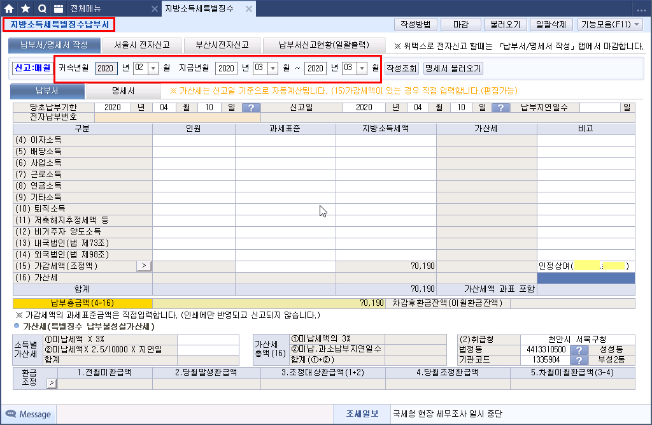Viewport: 652px width, 425px height.
Task: Open the 납부서/명세서 작성 tab
Action: click(54, 45)
